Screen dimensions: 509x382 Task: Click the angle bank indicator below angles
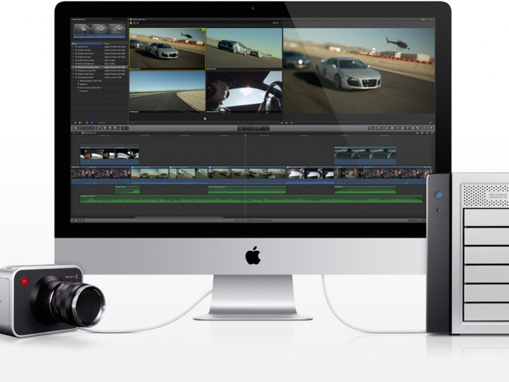[x=205, y=119]
